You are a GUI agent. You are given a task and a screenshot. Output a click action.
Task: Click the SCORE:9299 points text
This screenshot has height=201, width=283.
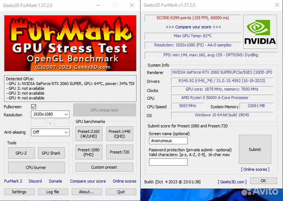point(193,18)
